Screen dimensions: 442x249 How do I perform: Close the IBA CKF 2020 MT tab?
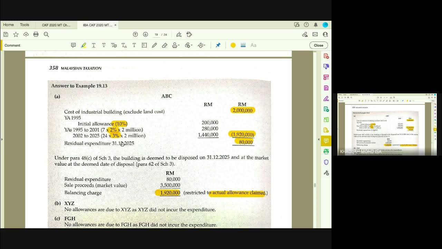pyautogui.click(x=115, y=25)
